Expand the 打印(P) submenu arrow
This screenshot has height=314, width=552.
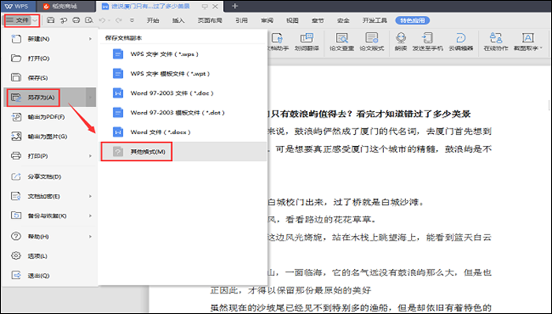coord(91,155)
